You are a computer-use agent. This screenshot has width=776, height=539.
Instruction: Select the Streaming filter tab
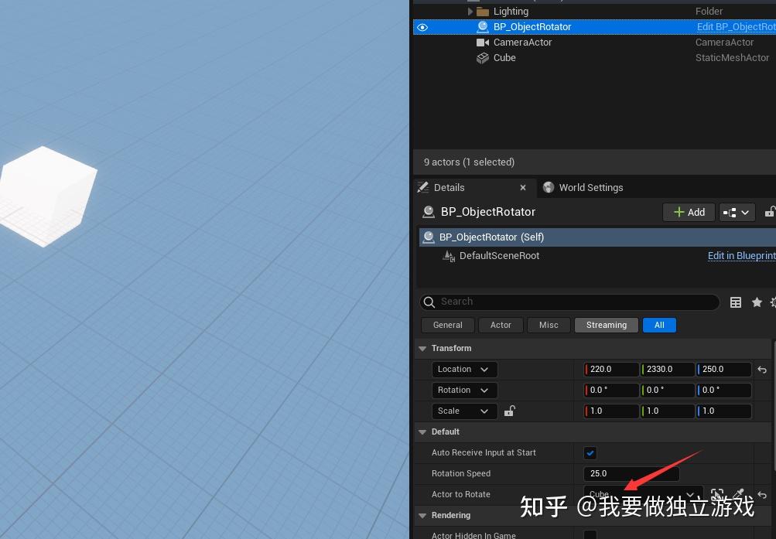(606, 325)
